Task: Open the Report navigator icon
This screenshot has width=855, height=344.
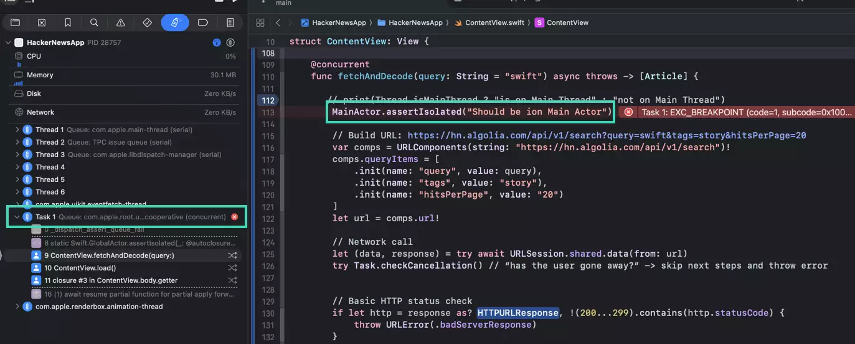Action: (x=230, y=22)
